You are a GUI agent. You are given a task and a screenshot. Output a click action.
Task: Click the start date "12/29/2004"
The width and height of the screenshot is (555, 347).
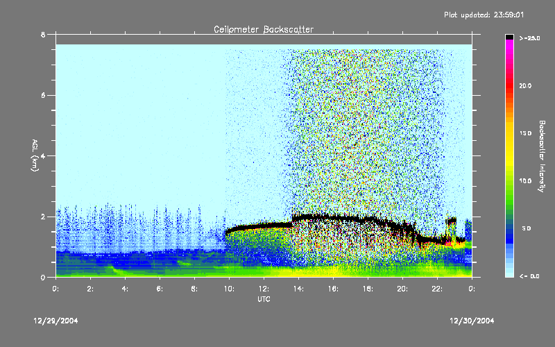(x=55, y=321)
